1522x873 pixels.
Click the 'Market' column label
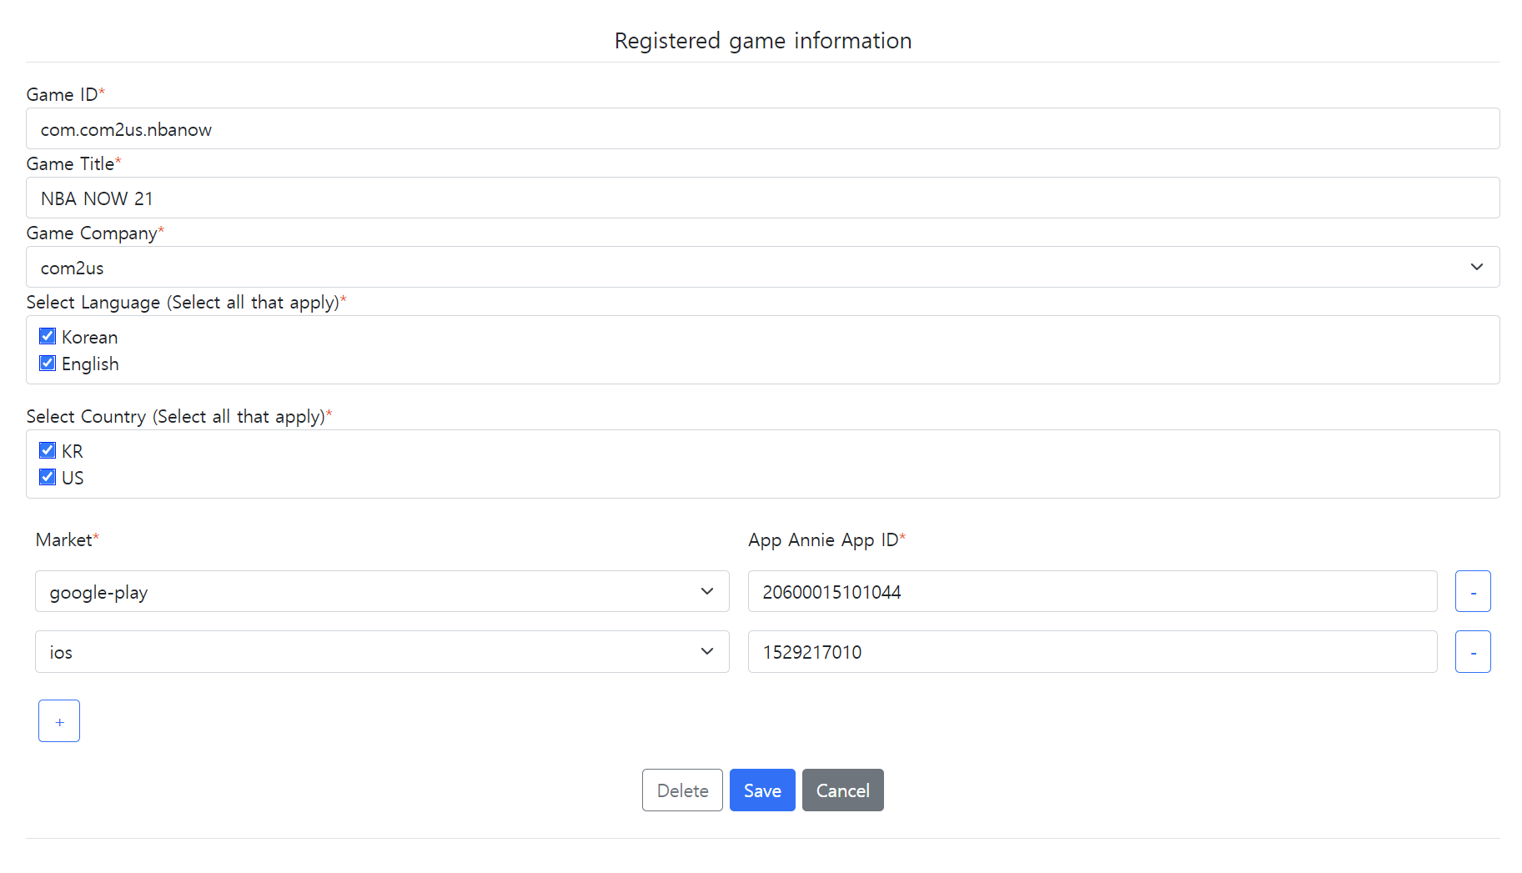tap(63, 539)
